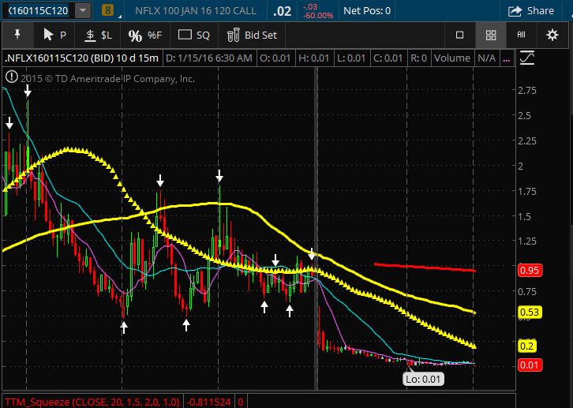573x408 pixels.
Task: Select the pointer tool labeled P
Action: pyautogui.click(x=54, y=35)
